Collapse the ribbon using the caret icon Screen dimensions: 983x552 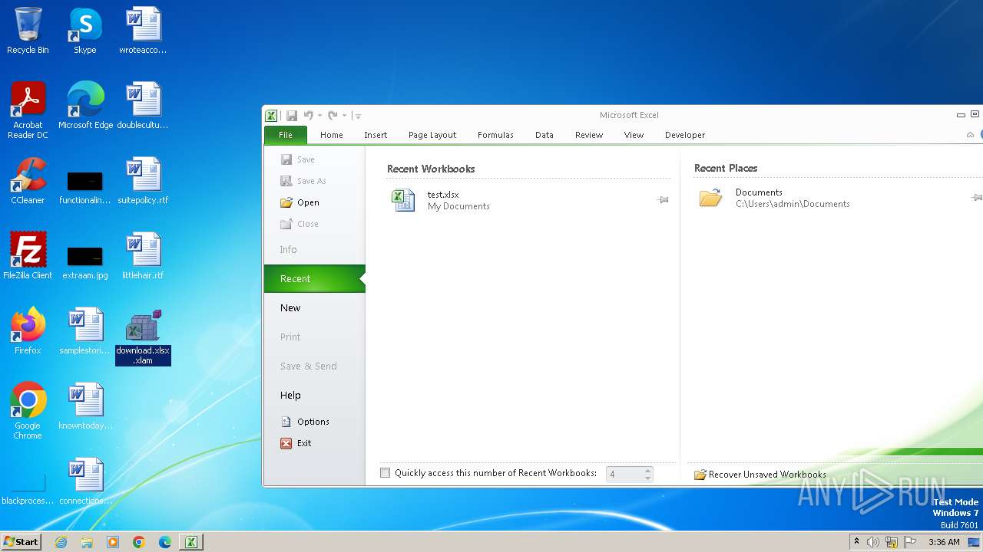pyautogui.click(x=970, y=135)
